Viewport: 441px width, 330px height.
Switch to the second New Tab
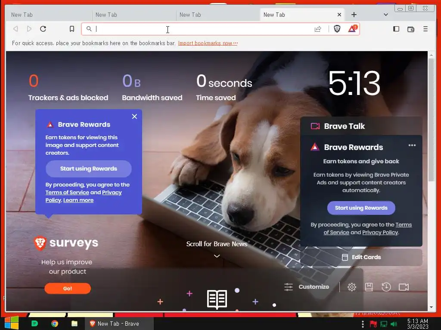(134, 15)
